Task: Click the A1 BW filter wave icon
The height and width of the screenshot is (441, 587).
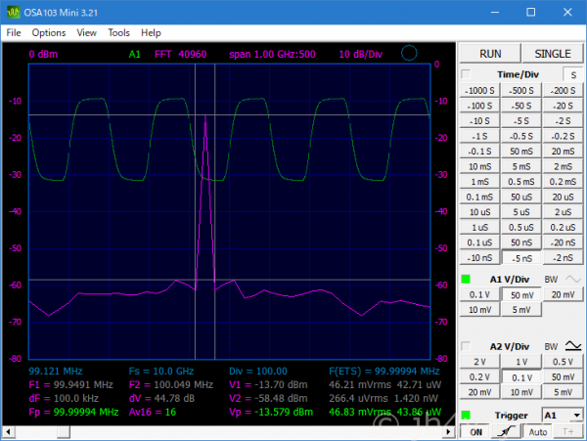Action: [x=572, y=279]
